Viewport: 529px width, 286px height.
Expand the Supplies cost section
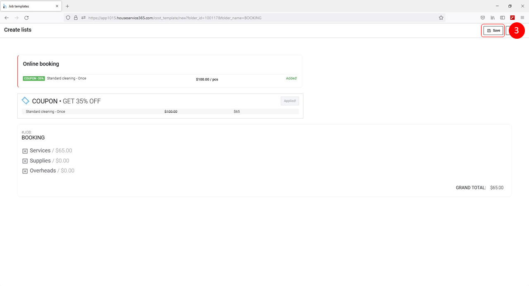pos(25,161)
